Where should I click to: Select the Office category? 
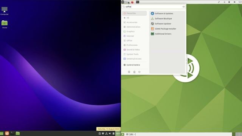click(135, 40)
